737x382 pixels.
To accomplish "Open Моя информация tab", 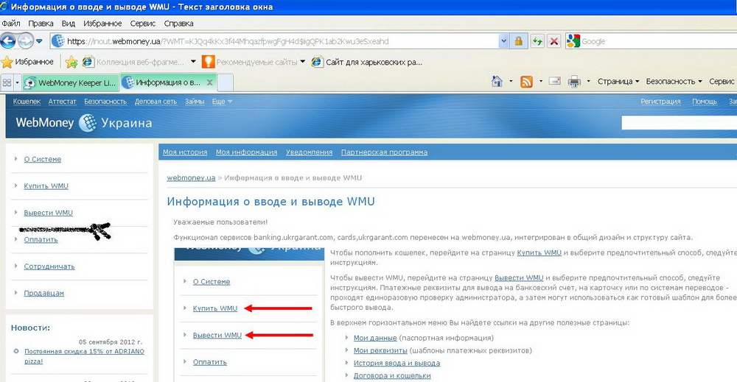I will coord(246,152).
